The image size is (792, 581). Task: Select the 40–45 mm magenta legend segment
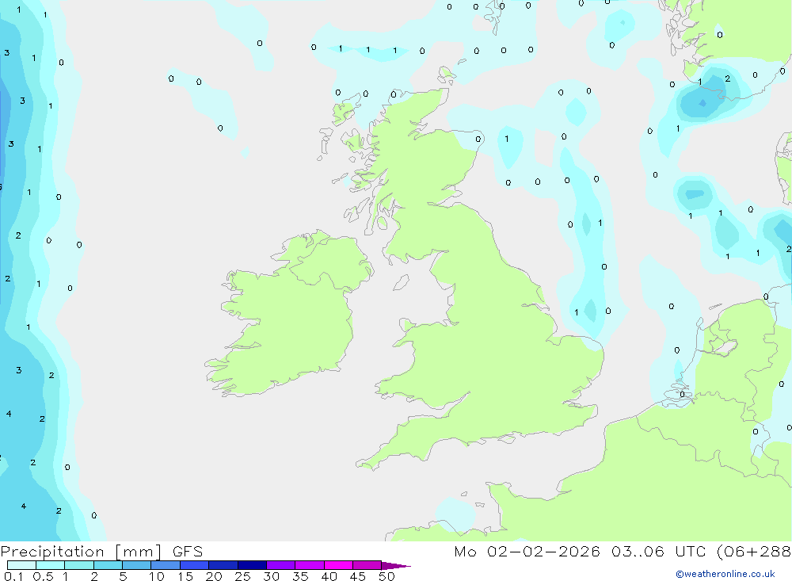click(x=338, y=565)
